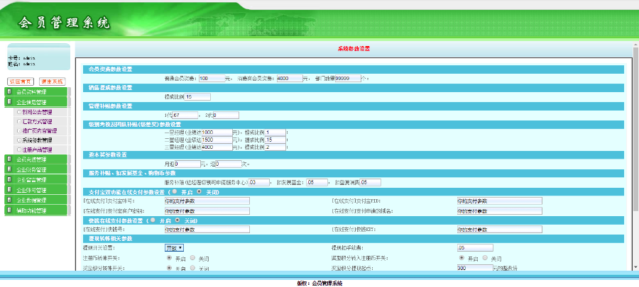Click the 会员管理系统 header title
Screen dimensions: 639x287
point(64,23)
